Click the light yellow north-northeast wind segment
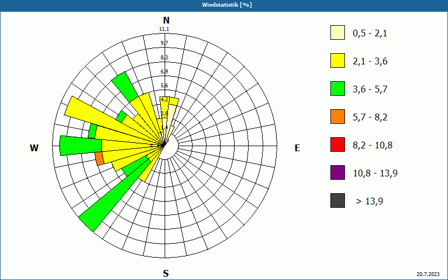The width and height of the screenshot is (448, 280). click(171, 116)
